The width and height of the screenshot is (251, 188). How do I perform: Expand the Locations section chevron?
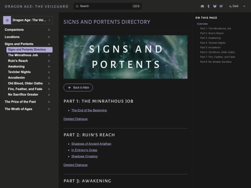[49, 37]
